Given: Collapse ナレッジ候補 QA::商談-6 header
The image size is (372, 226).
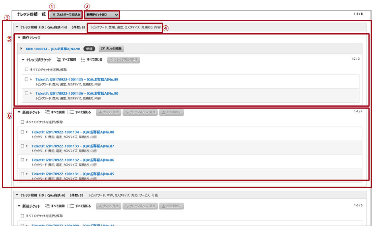Looking at the screenshot, I should click(17, 195).
